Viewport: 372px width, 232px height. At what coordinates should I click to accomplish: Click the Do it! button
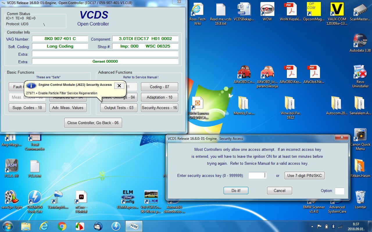[x=236, y=191]
